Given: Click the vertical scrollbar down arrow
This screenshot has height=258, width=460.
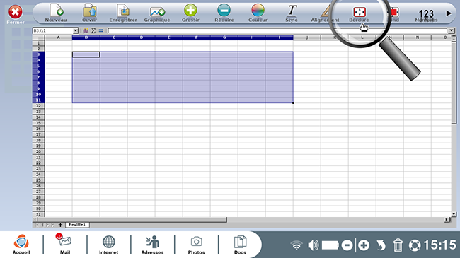Looking at the screenshot, I should pyautogui.click(x=454, y=214).
